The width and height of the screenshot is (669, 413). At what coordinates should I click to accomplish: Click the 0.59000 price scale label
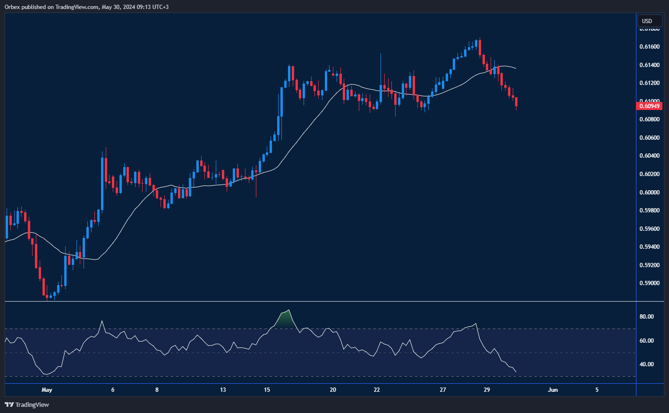point(650,283)
